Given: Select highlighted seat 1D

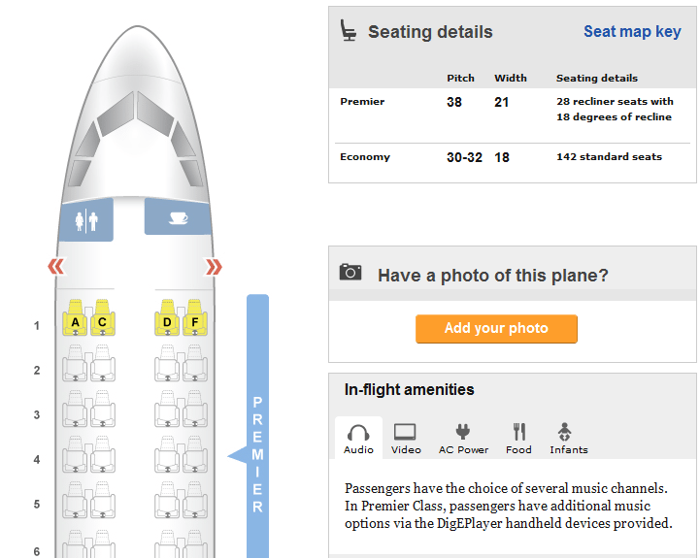Looking at the screenshot, I should point(167,321).
